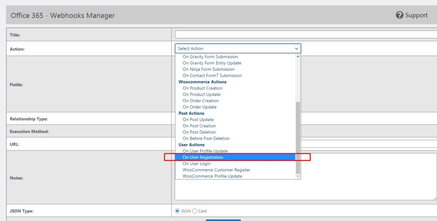Click inside the Notes text area

(x=306, y=177)
